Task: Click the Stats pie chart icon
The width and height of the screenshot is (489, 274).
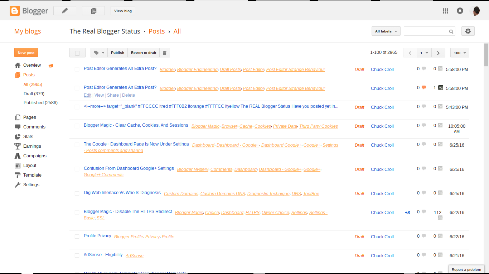Action: point(18,137)
